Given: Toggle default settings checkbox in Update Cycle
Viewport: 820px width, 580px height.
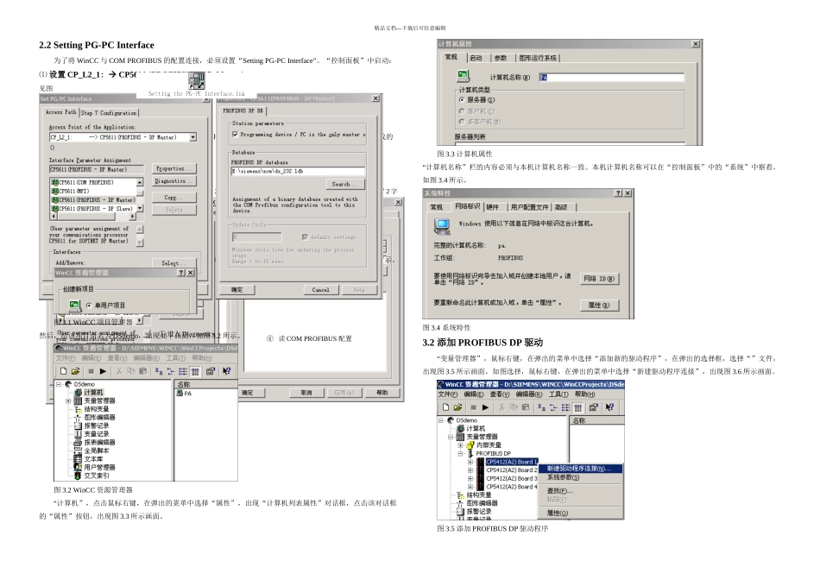Looking at the screenshot, I should tap(305, 236).
